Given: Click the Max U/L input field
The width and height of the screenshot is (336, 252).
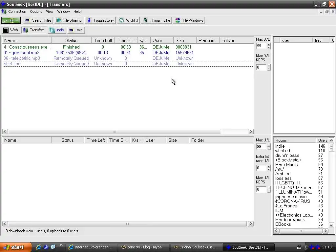Looking at the screenshot, I should [x=262, y=147].
